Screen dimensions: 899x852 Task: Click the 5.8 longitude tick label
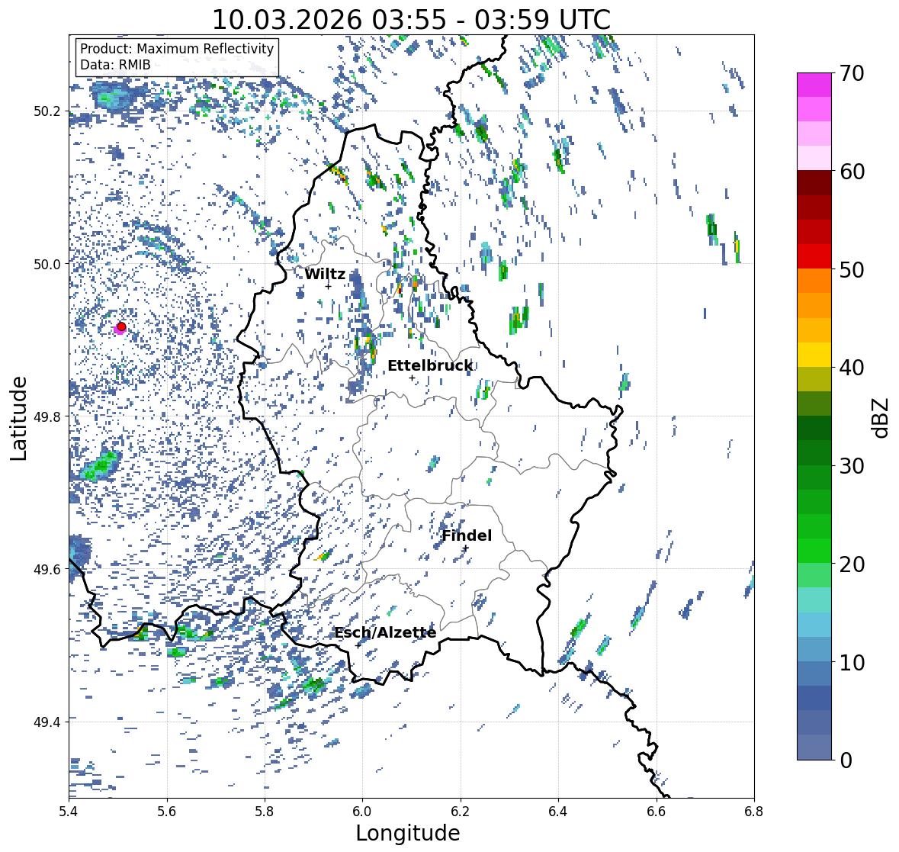(265, 812)
